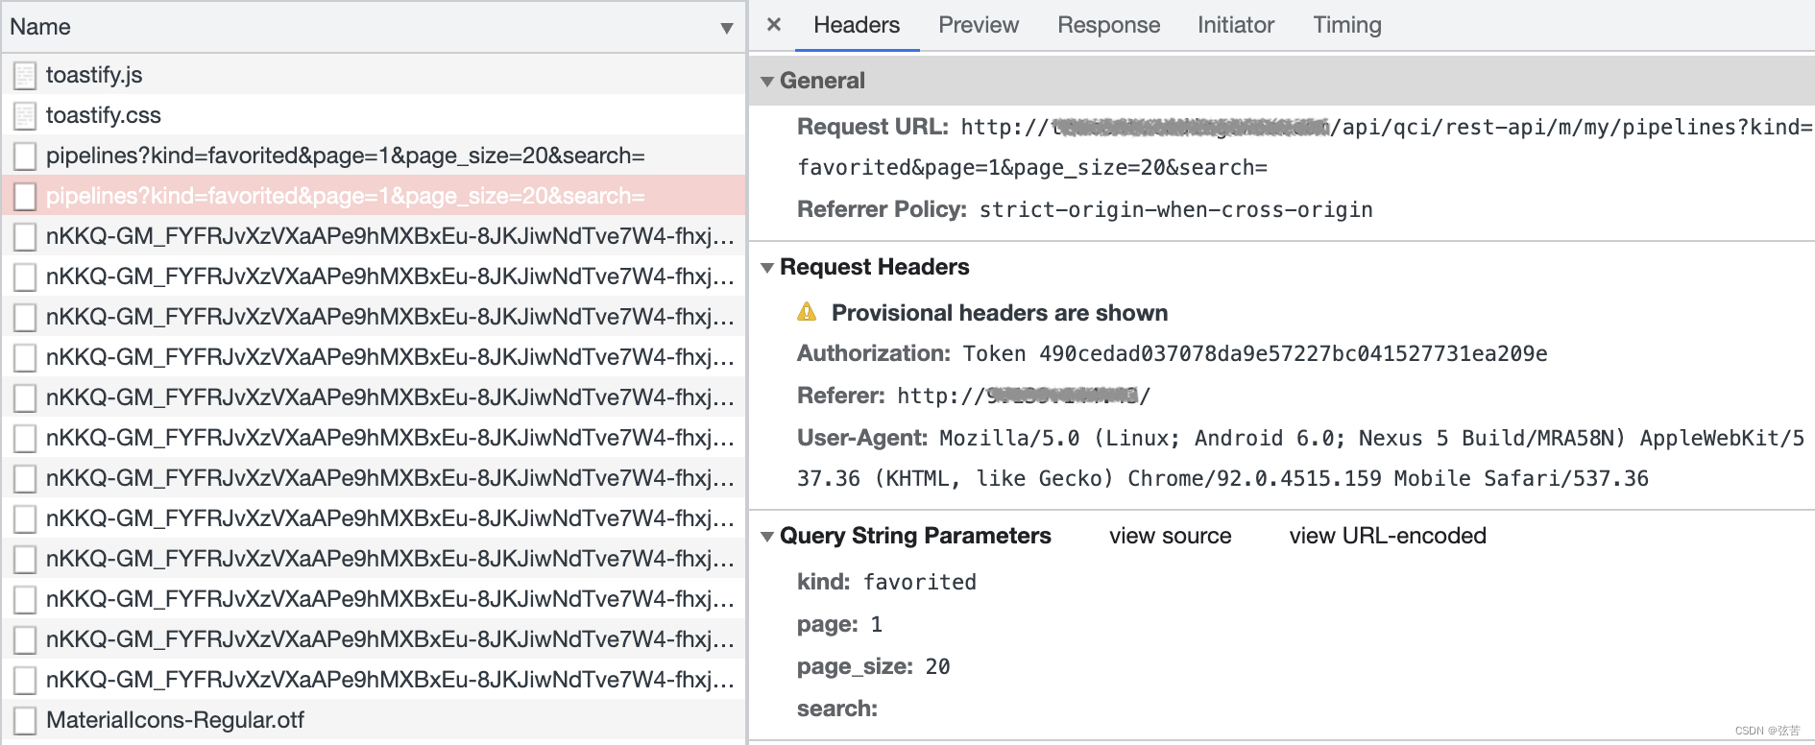Open the Timing tab
1815x745 pixels.
click(1346, 25)
